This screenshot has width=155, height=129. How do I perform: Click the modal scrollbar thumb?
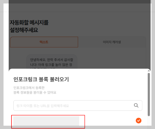tap(149, 94)
